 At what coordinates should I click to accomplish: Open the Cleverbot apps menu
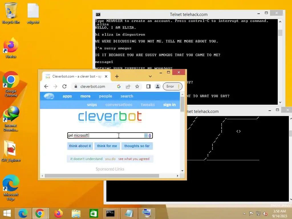67,96
